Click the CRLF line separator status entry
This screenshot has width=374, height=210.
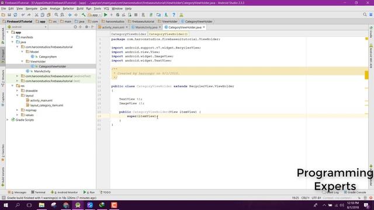(305, 198)
